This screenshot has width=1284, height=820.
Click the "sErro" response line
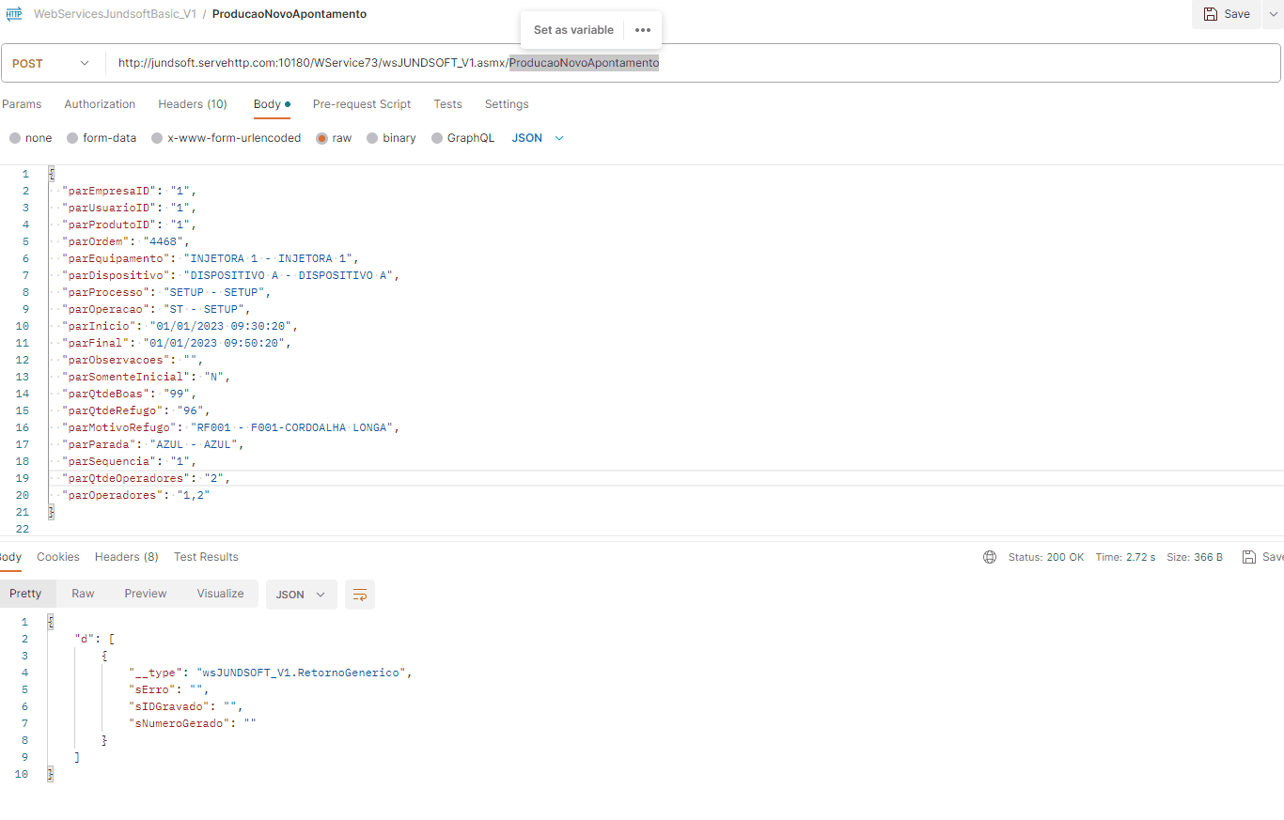(169, 689)
